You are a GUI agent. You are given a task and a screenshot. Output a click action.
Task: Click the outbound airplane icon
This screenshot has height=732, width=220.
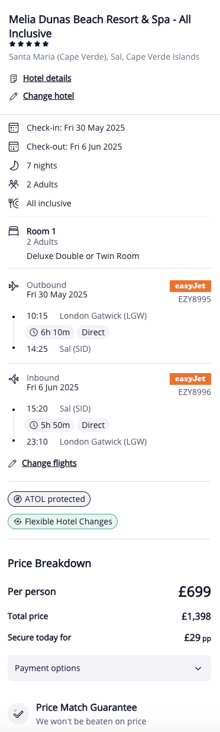[14, 286]
